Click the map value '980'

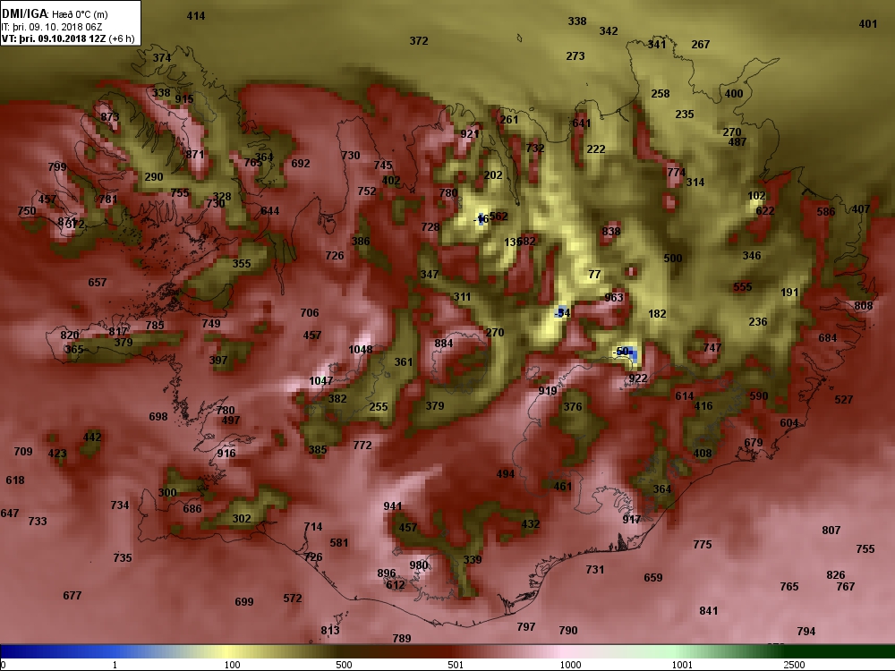pyautogui.click(x=418, y=565)
